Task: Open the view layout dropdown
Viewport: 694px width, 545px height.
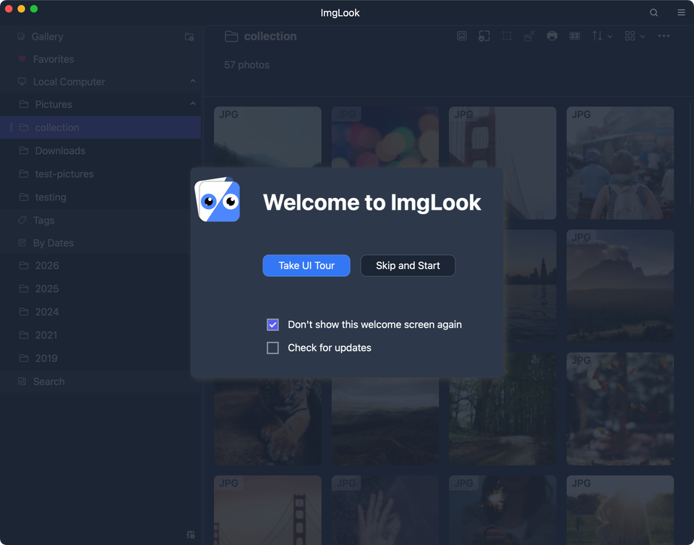Action: pyautogui.click(x=634, y=35)
